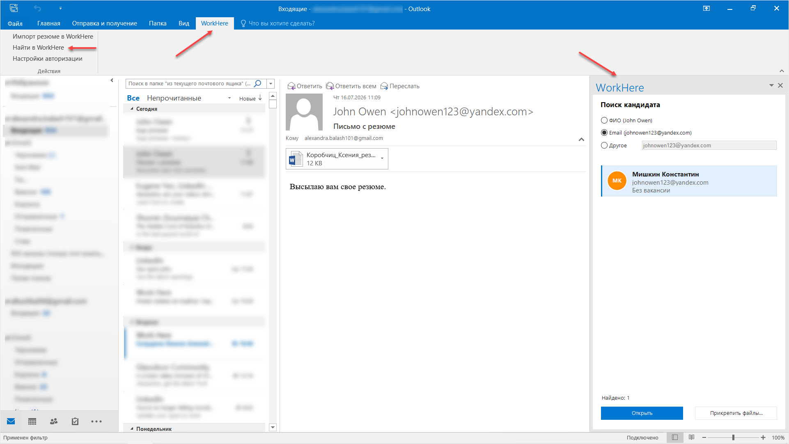Select the WorkHere ribbon tab
This screenshot has height=444, width=789.
click(215, 23)
